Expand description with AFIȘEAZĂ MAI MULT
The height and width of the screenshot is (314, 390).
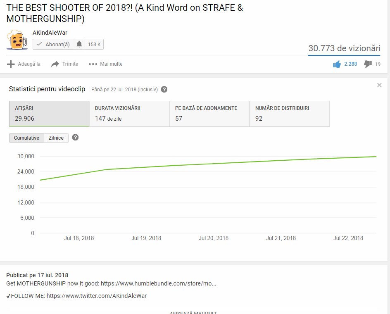193,312
